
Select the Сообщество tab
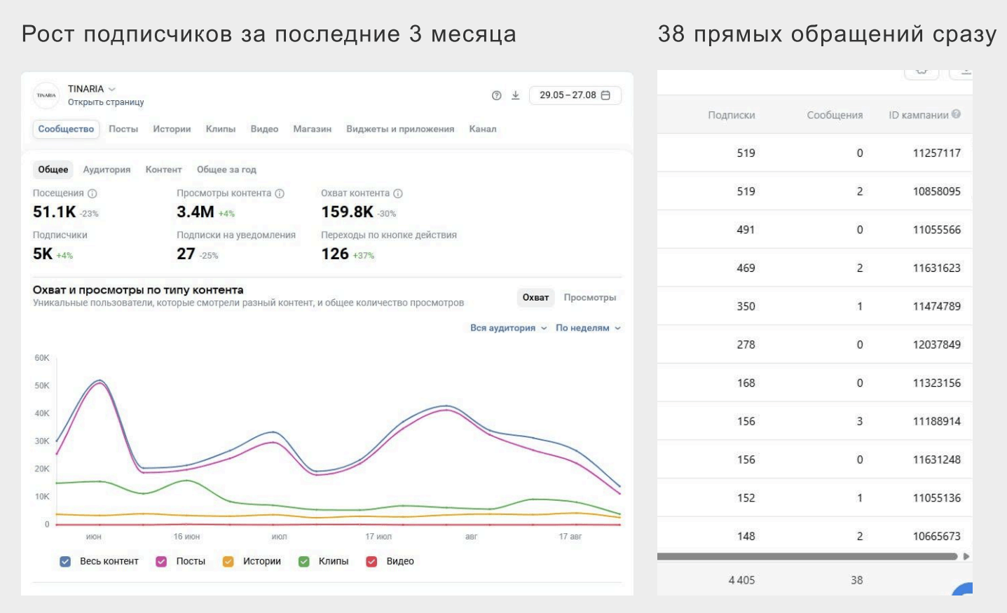tap(66, 129)
